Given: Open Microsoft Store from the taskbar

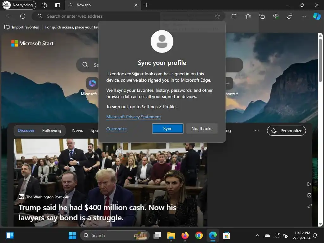Looking at the screenshot, I should coord(227,235).
